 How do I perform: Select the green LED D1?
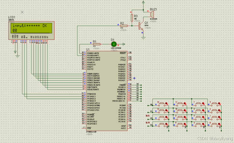(114, 44)
